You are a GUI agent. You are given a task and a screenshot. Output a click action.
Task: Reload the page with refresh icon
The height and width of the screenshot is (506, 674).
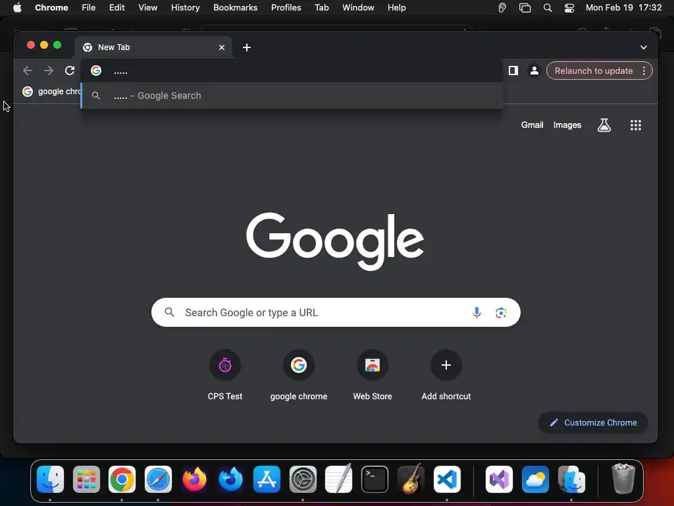point(70,70)
